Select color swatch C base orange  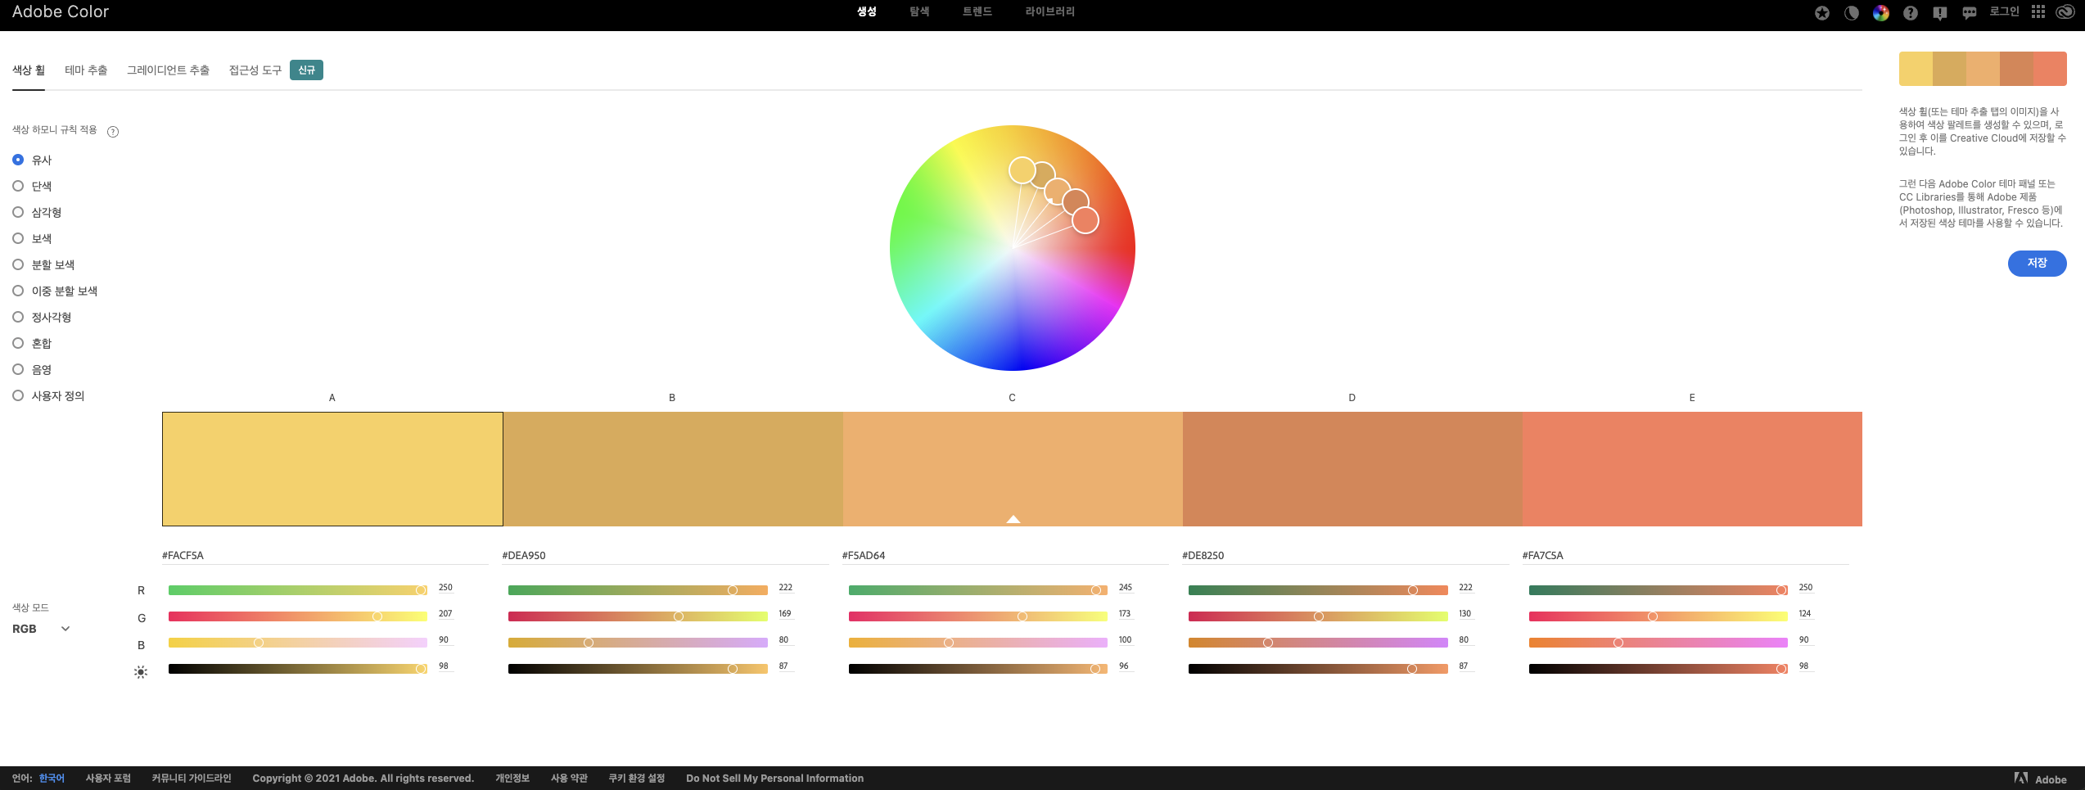pyautogui.click(x=1013, y=469)
